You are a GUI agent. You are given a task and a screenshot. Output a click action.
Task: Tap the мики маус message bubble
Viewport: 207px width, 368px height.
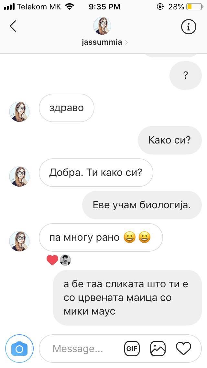coord(127,298)
